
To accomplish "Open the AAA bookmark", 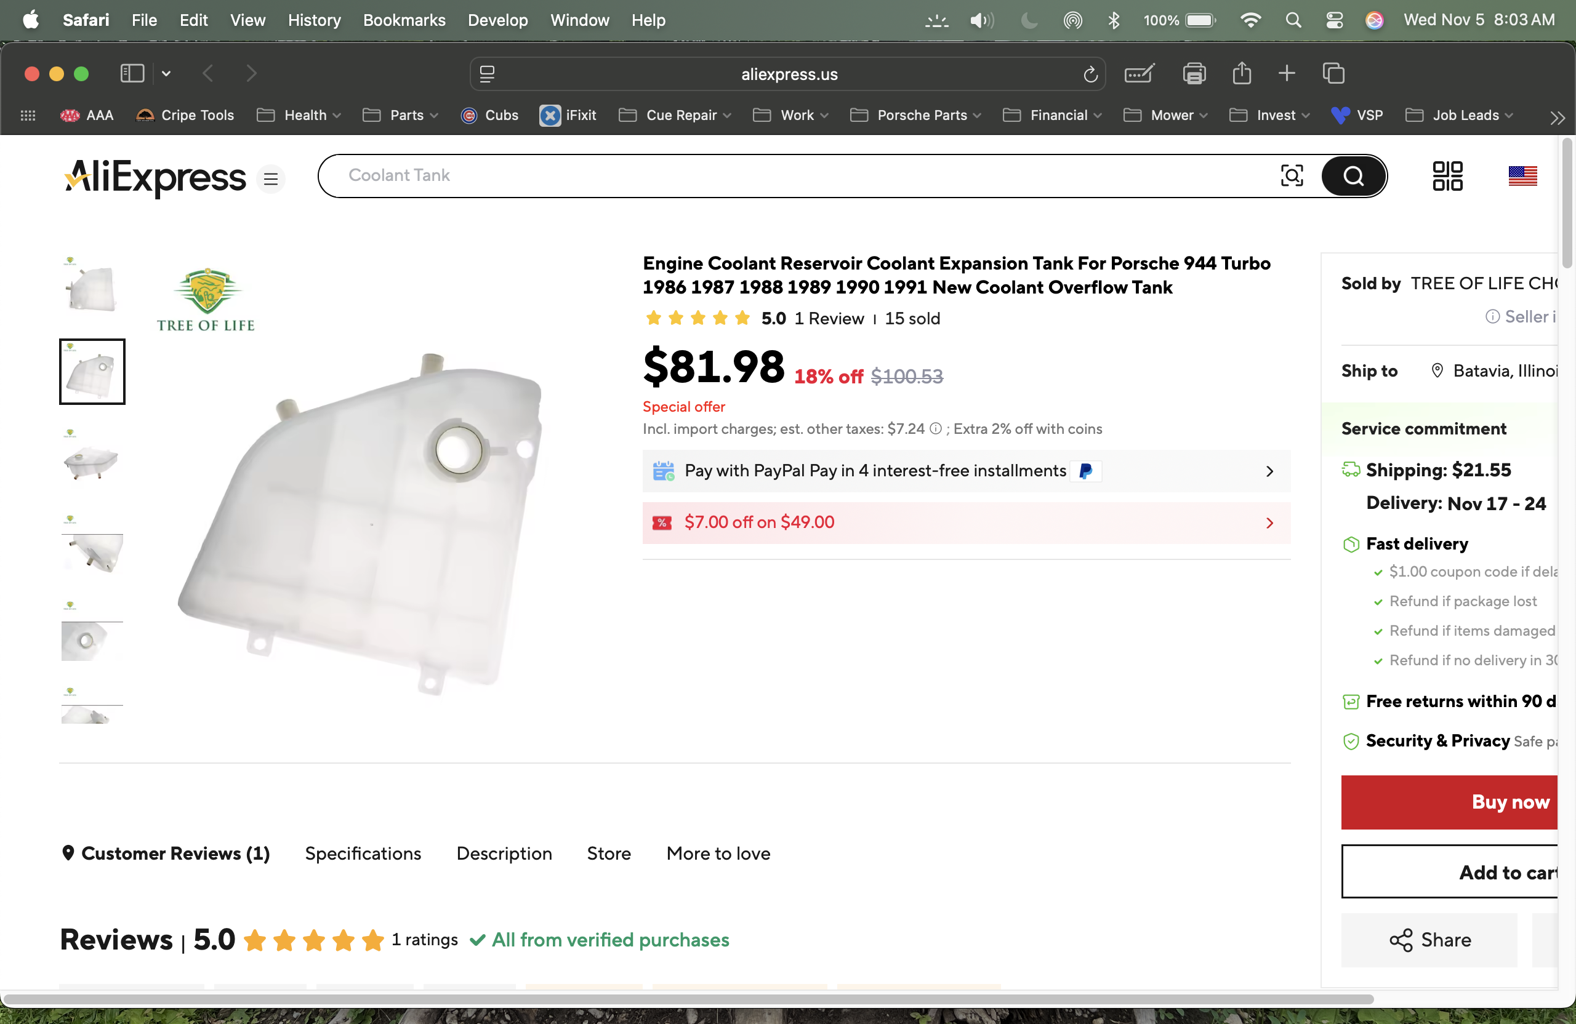I will click(87, 115).
